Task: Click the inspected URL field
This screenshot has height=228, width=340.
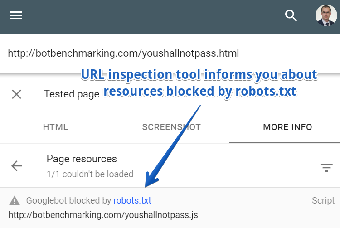Action: point(123,53)
